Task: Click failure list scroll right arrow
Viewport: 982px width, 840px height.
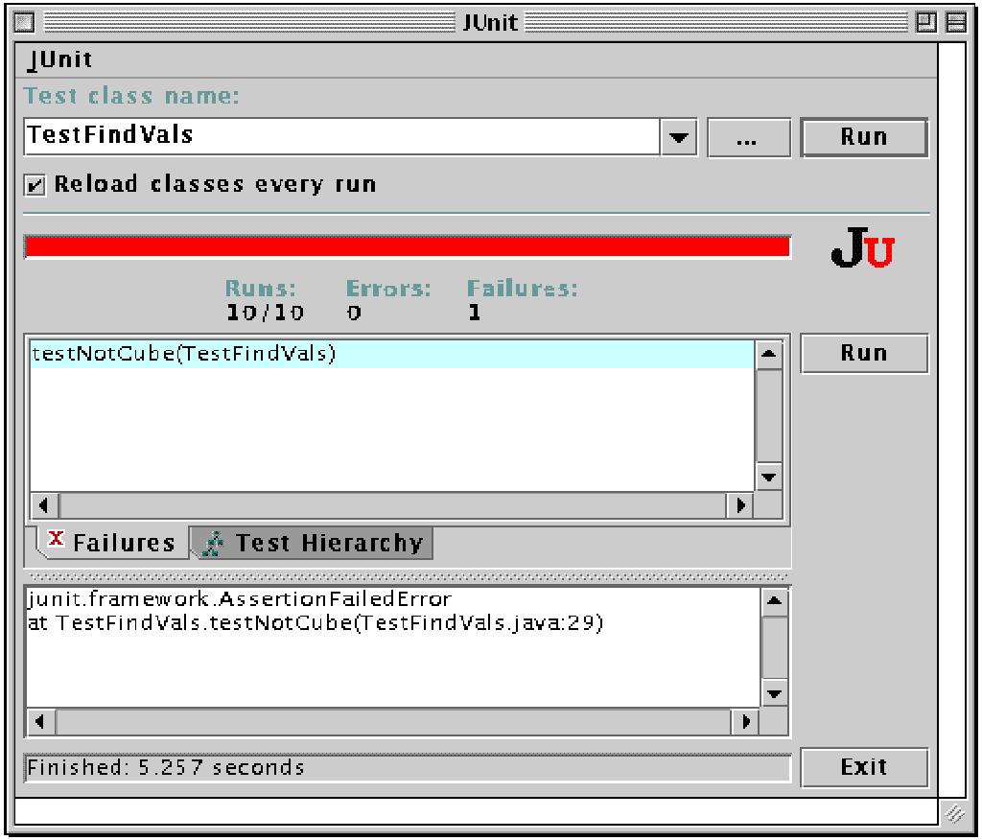Action: click(740, 505)
